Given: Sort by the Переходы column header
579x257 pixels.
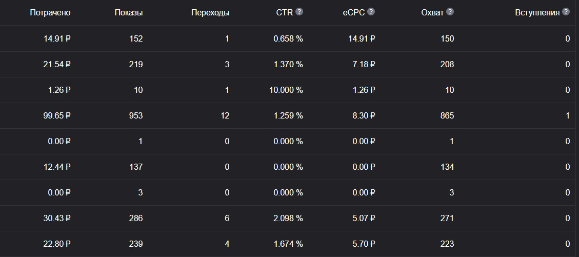Looking at the screenshot, I should pyautogui.click(x=210, y=12).
